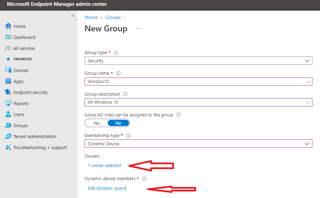
Task: Click the Edit dynamic query link
Action: pyautogui.click(x=106, y=188)
